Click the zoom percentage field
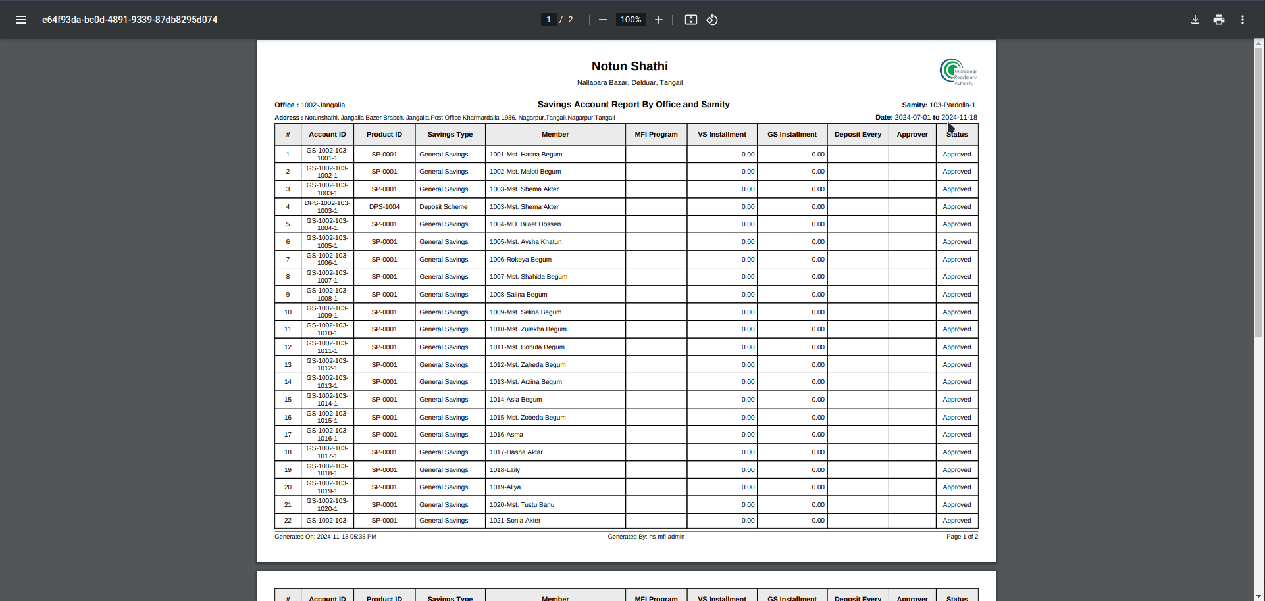The image size is (1265, 601). coord(631,20)
